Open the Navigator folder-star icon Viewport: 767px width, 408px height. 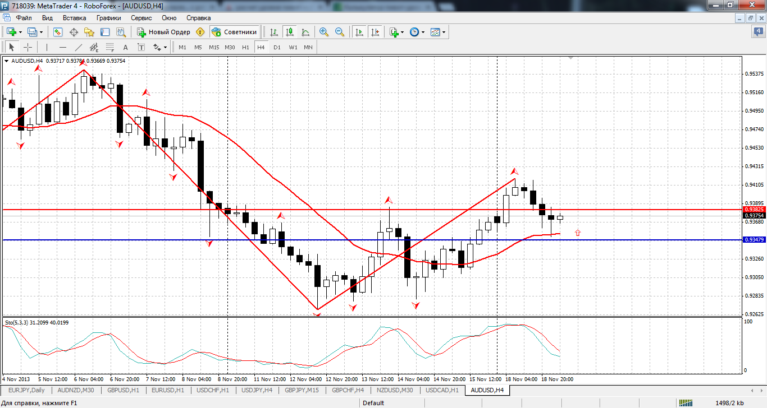(x=89, y=32)
